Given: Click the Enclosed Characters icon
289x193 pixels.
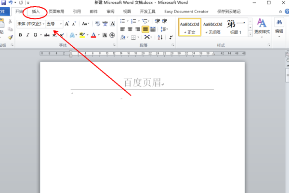Looking at the screenshot, I should pos(112,35).
